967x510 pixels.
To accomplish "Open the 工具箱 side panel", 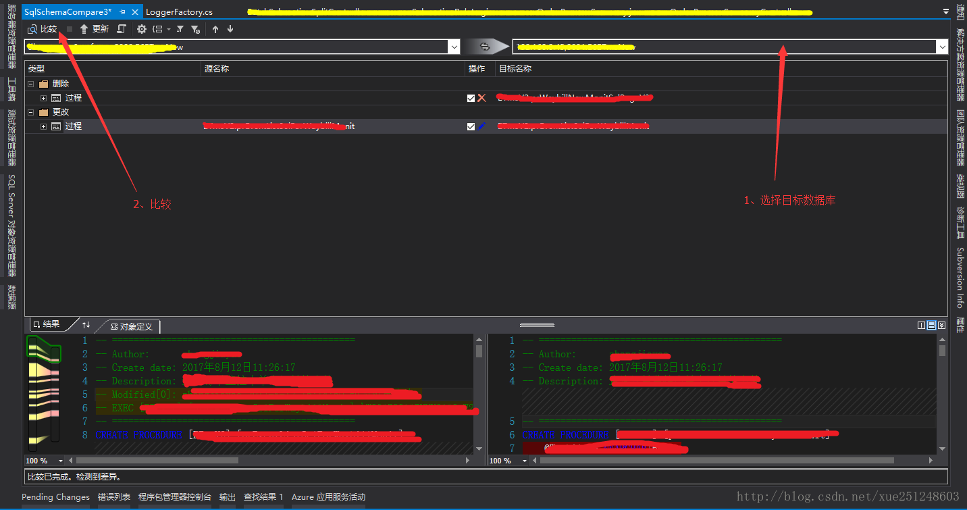I will coord(11,89).
